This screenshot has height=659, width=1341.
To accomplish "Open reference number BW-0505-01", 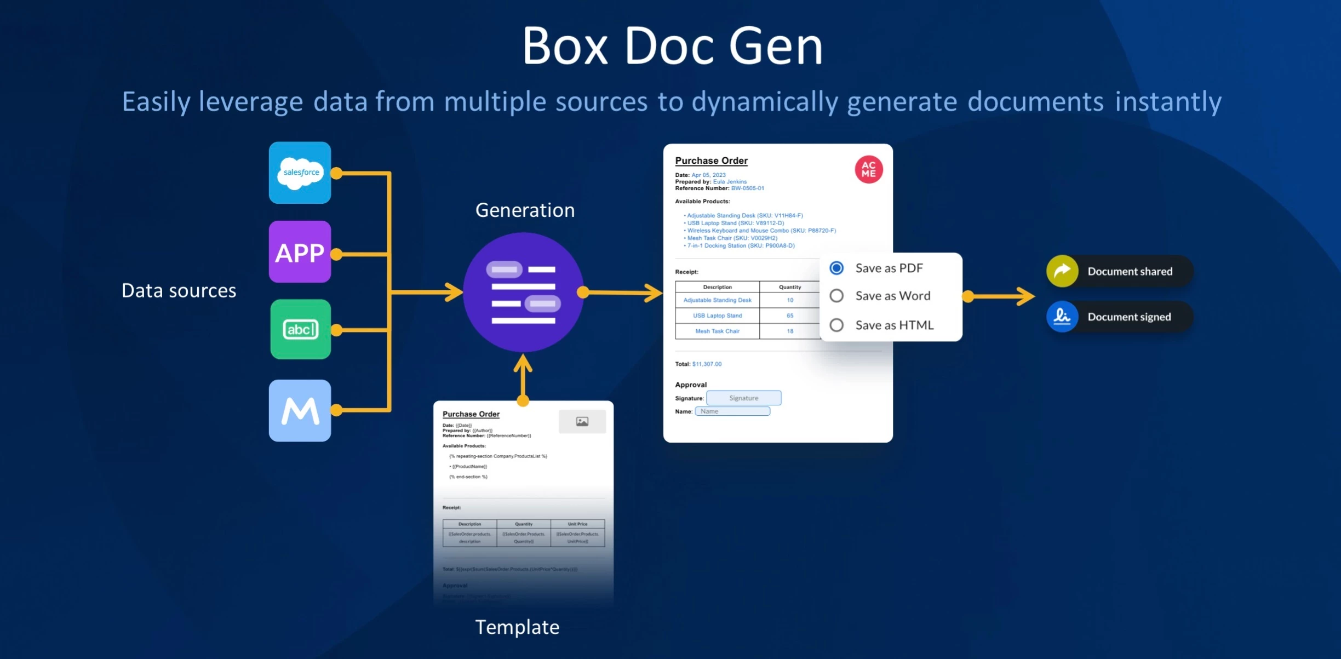I will [x=747, y=188].
